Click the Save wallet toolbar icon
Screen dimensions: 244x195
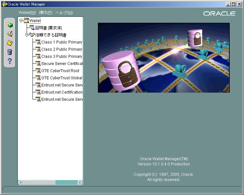tap(10, 43)
